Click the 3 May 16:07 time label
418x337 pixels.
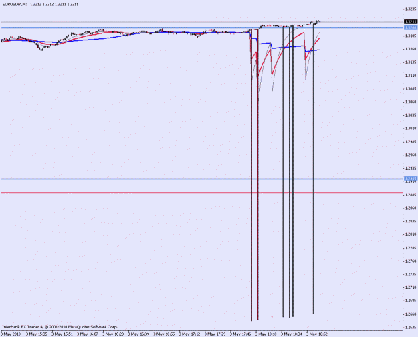tap(88, 334)
